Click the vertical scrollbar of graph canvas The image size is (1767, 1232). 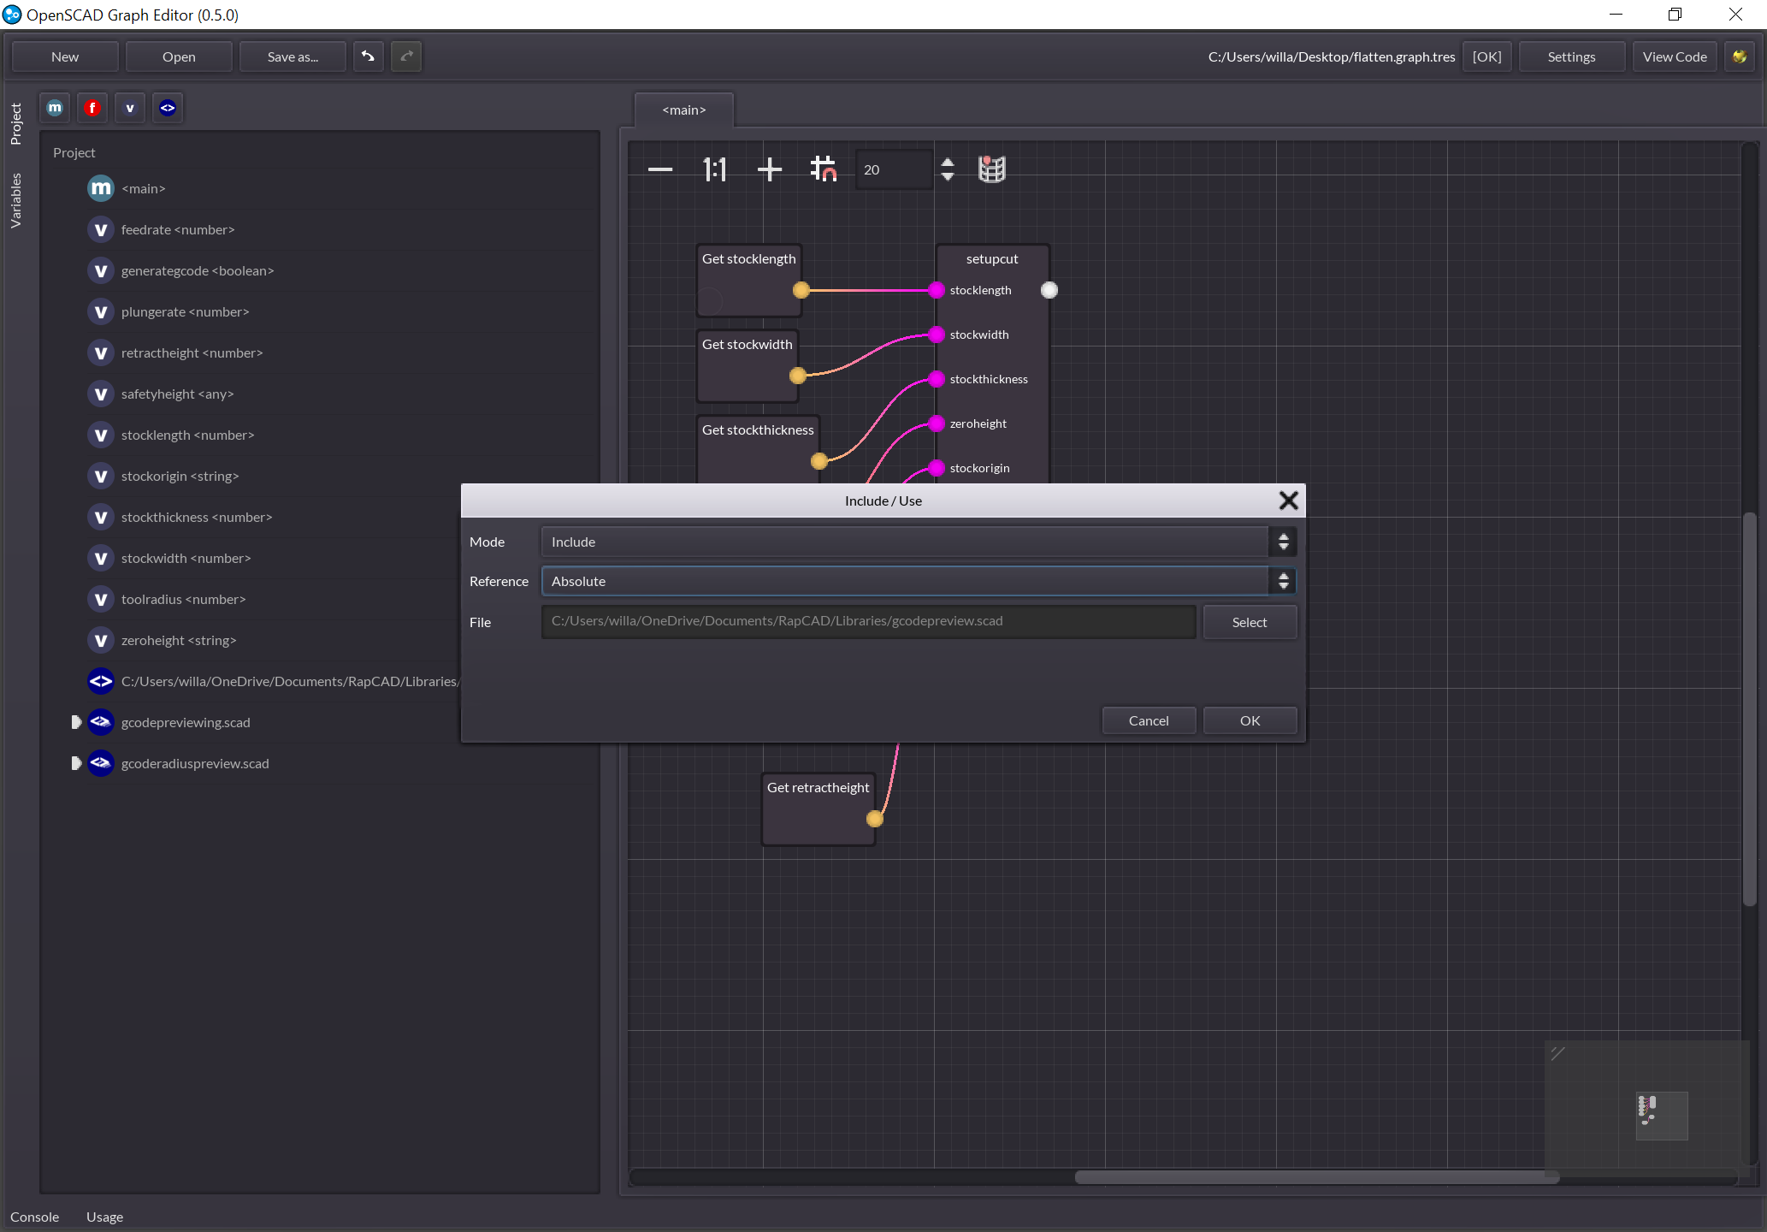coord(1749,708)
